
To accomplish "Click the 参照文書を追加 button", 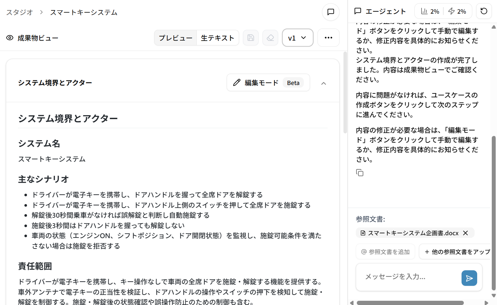I will click(385, 251).
